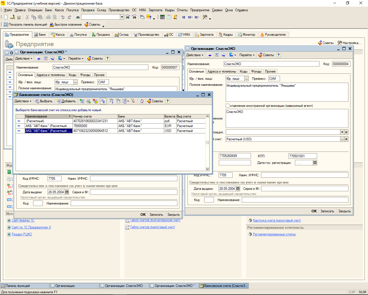Viewport: 368px width, 295px height.
Task: Switch to the Производство panel tab
Action: click(x=146, y=35)
